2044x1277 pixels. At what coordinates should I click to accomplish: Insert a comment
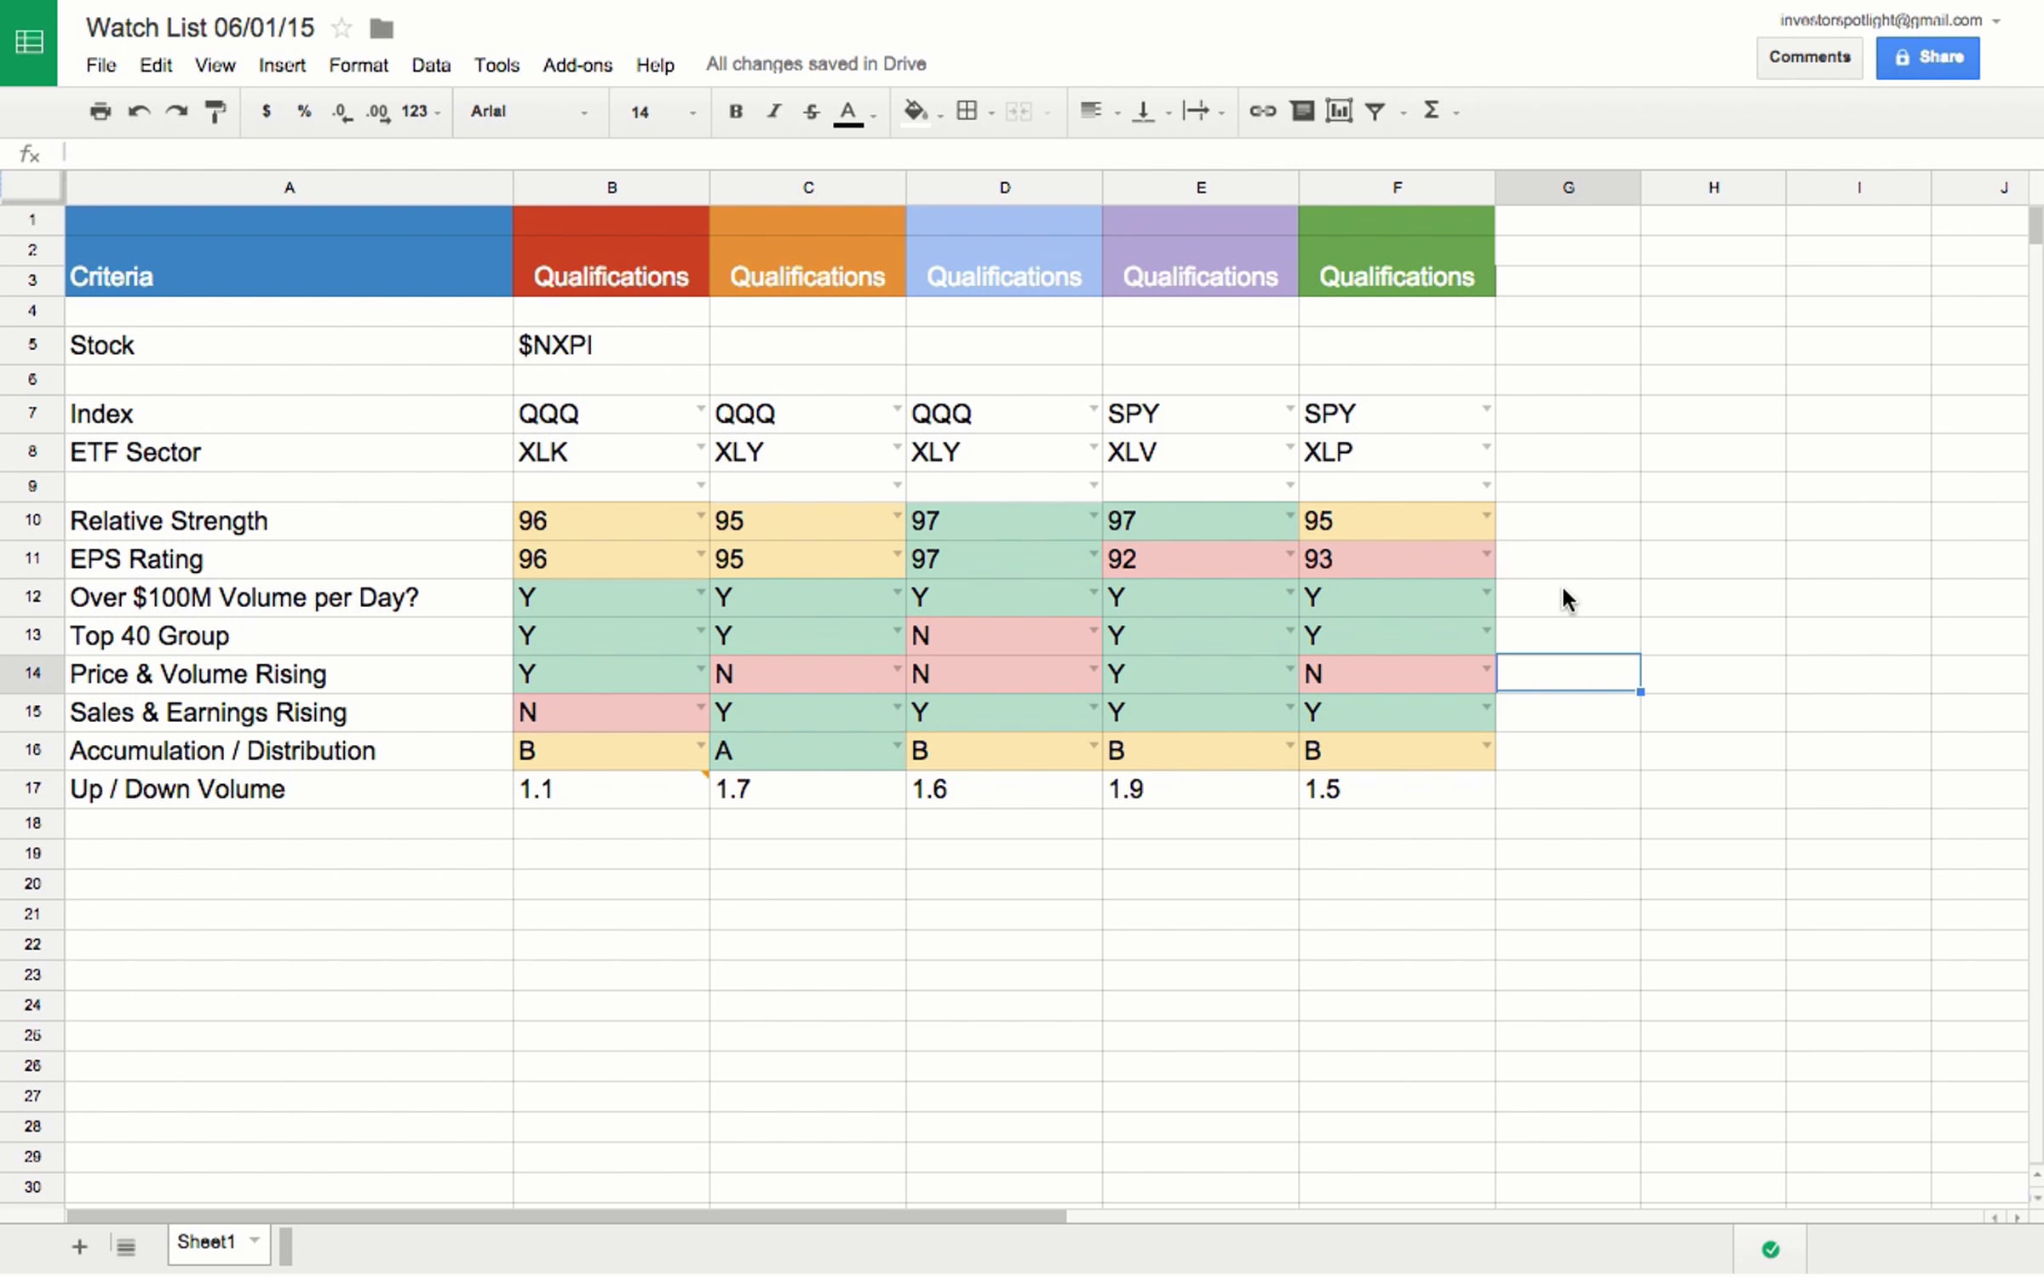click(x=1302, y=112)
